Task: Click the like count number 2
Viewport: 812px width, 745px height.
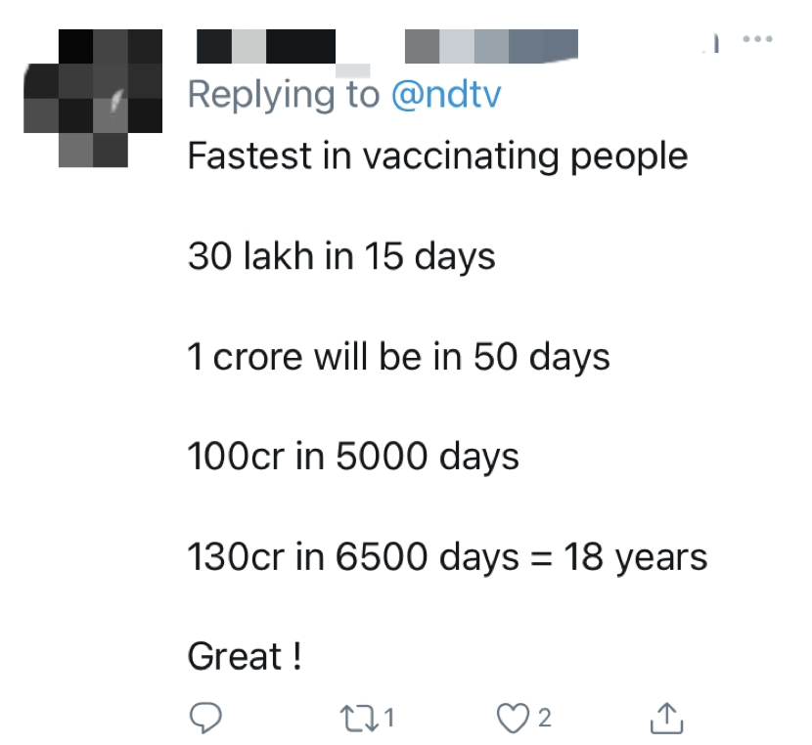Action: [x=545, y=719]
